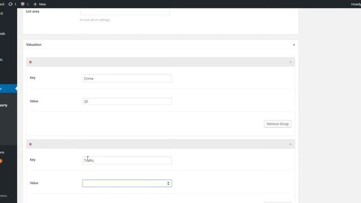Screen dimensions: 361x203
Task: Edit the Value field containing 20
Action: 127,101
